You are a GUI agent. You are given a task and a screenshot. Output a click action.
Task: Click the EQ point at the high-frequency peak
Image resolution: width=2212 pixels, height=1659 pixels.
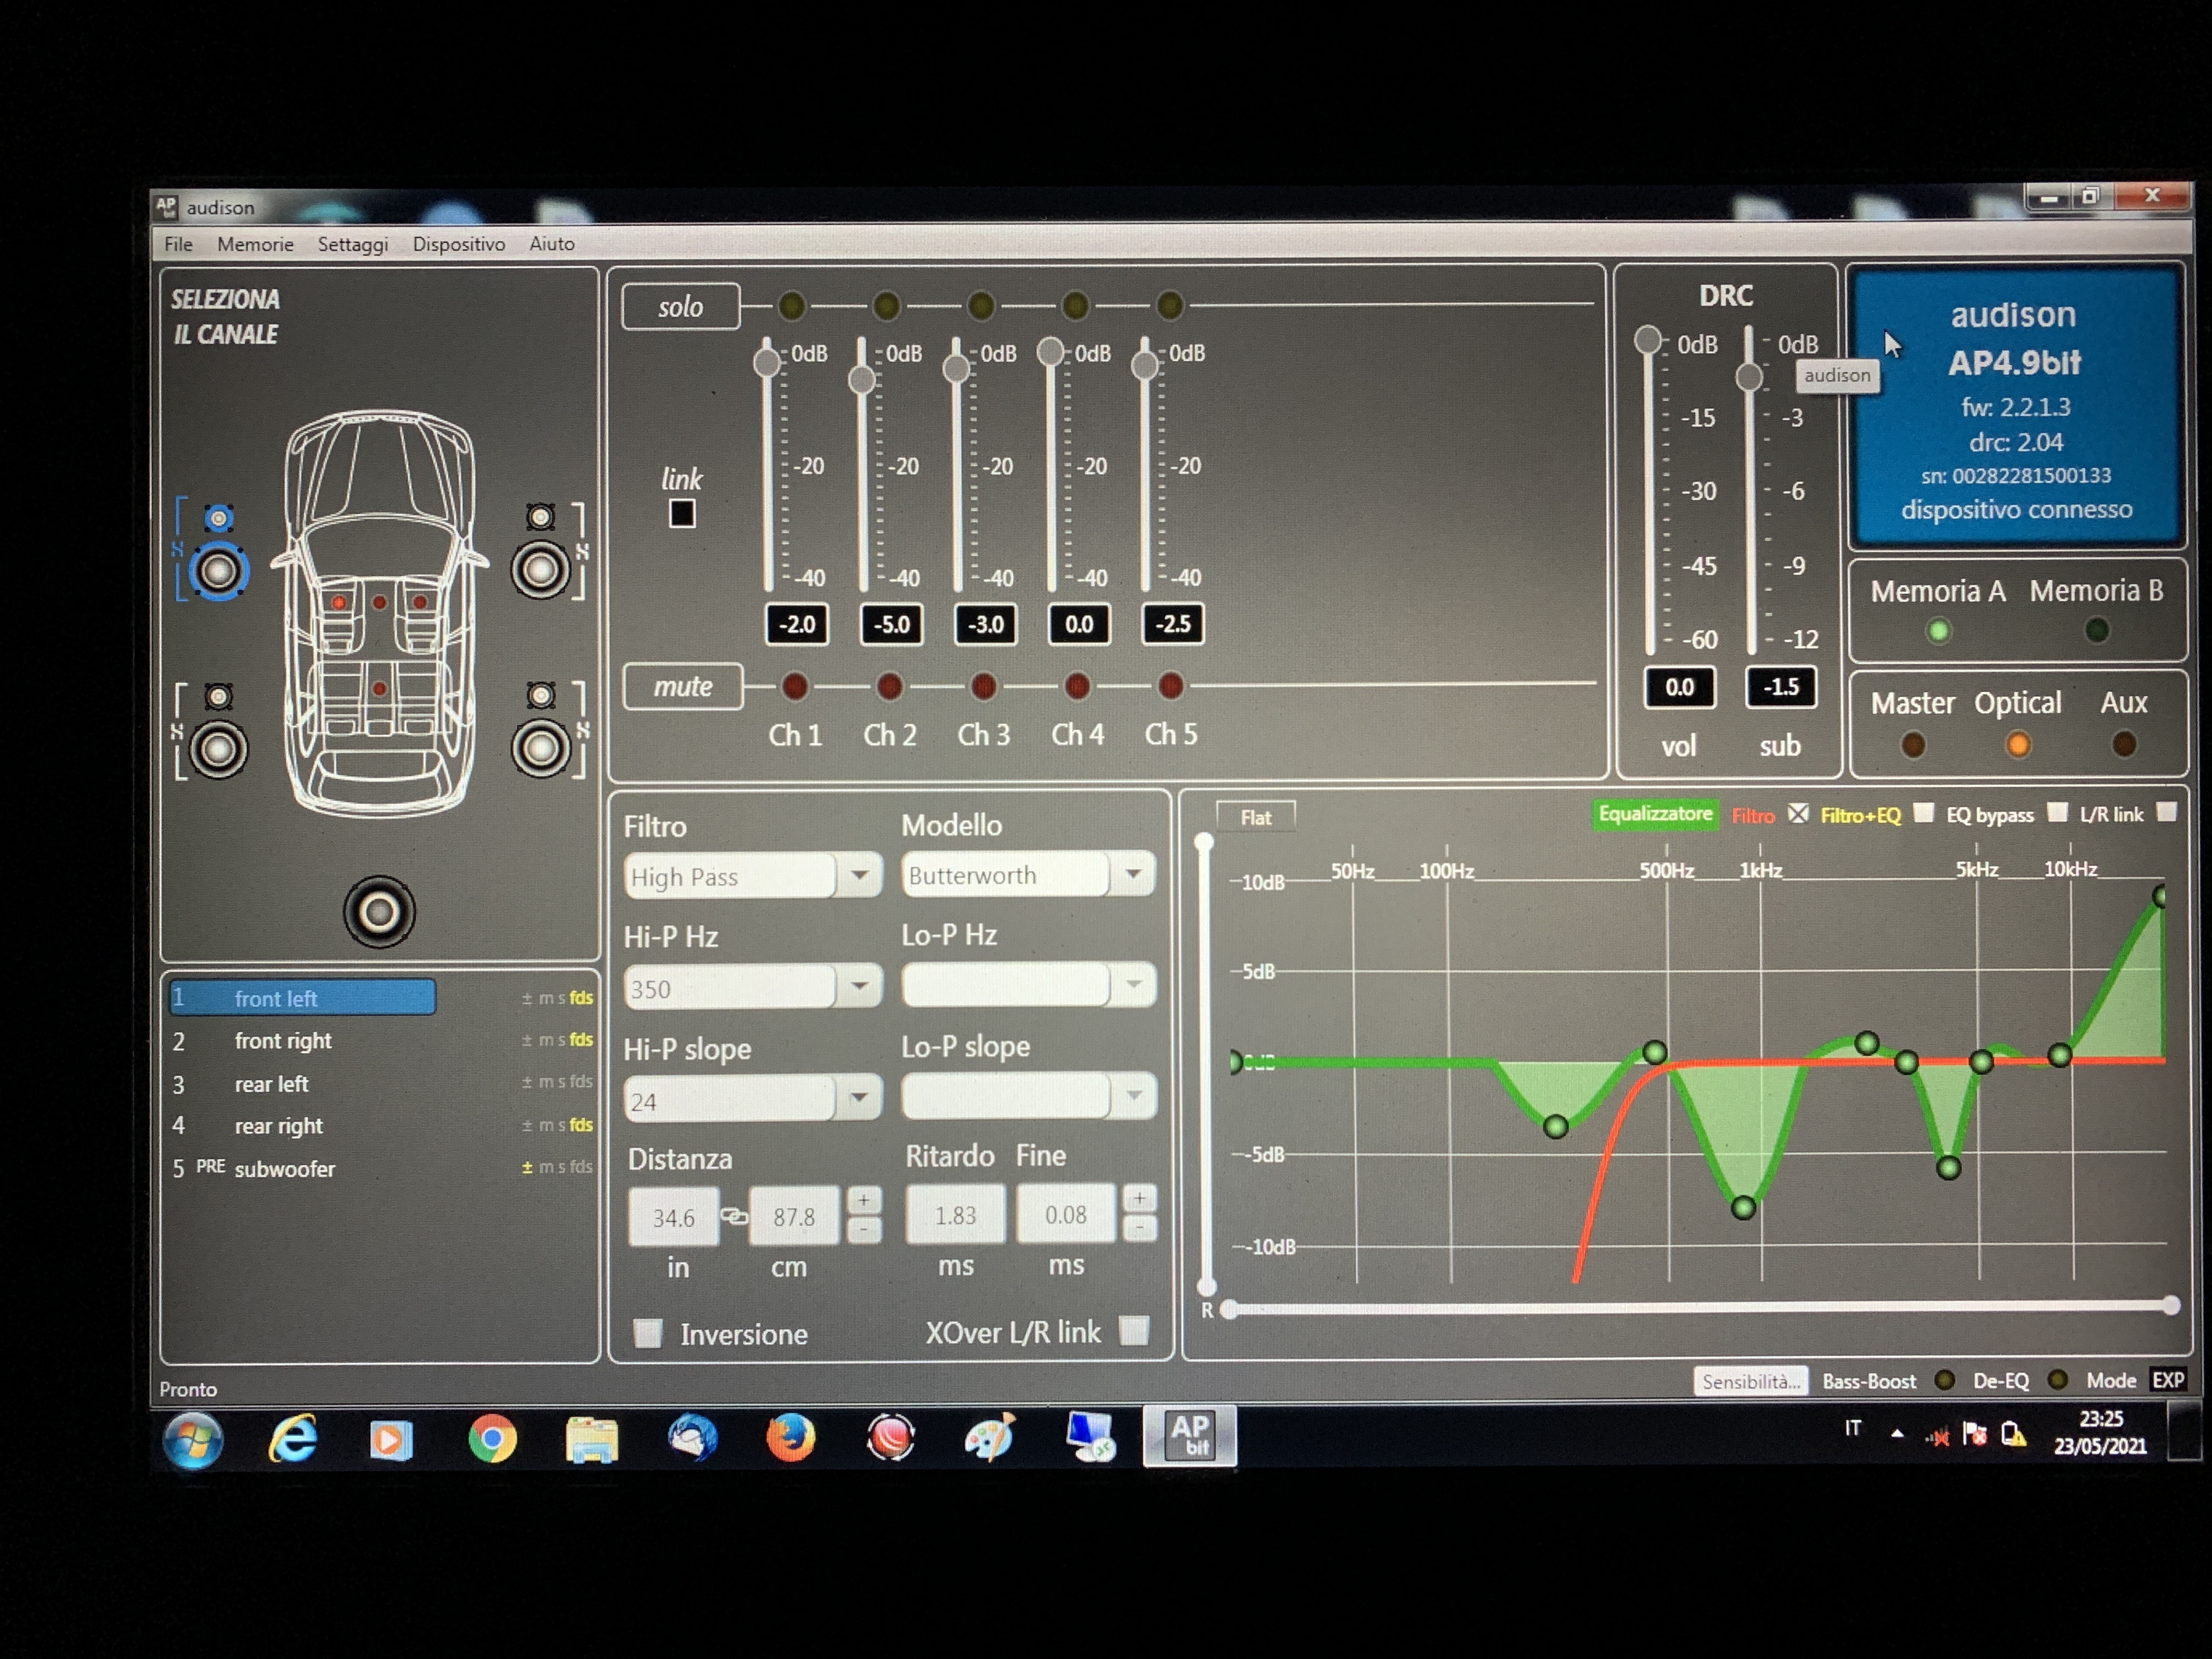coord(2161,896)
